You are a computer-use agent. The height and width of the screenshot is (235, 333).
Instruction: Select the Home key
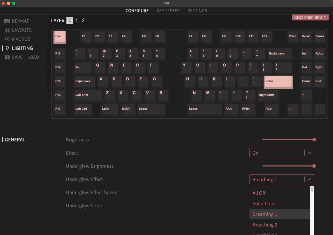(x=306, y=82)
